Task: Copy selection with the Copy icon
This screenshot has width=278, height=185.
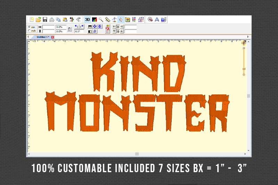Action: point(58,19)
